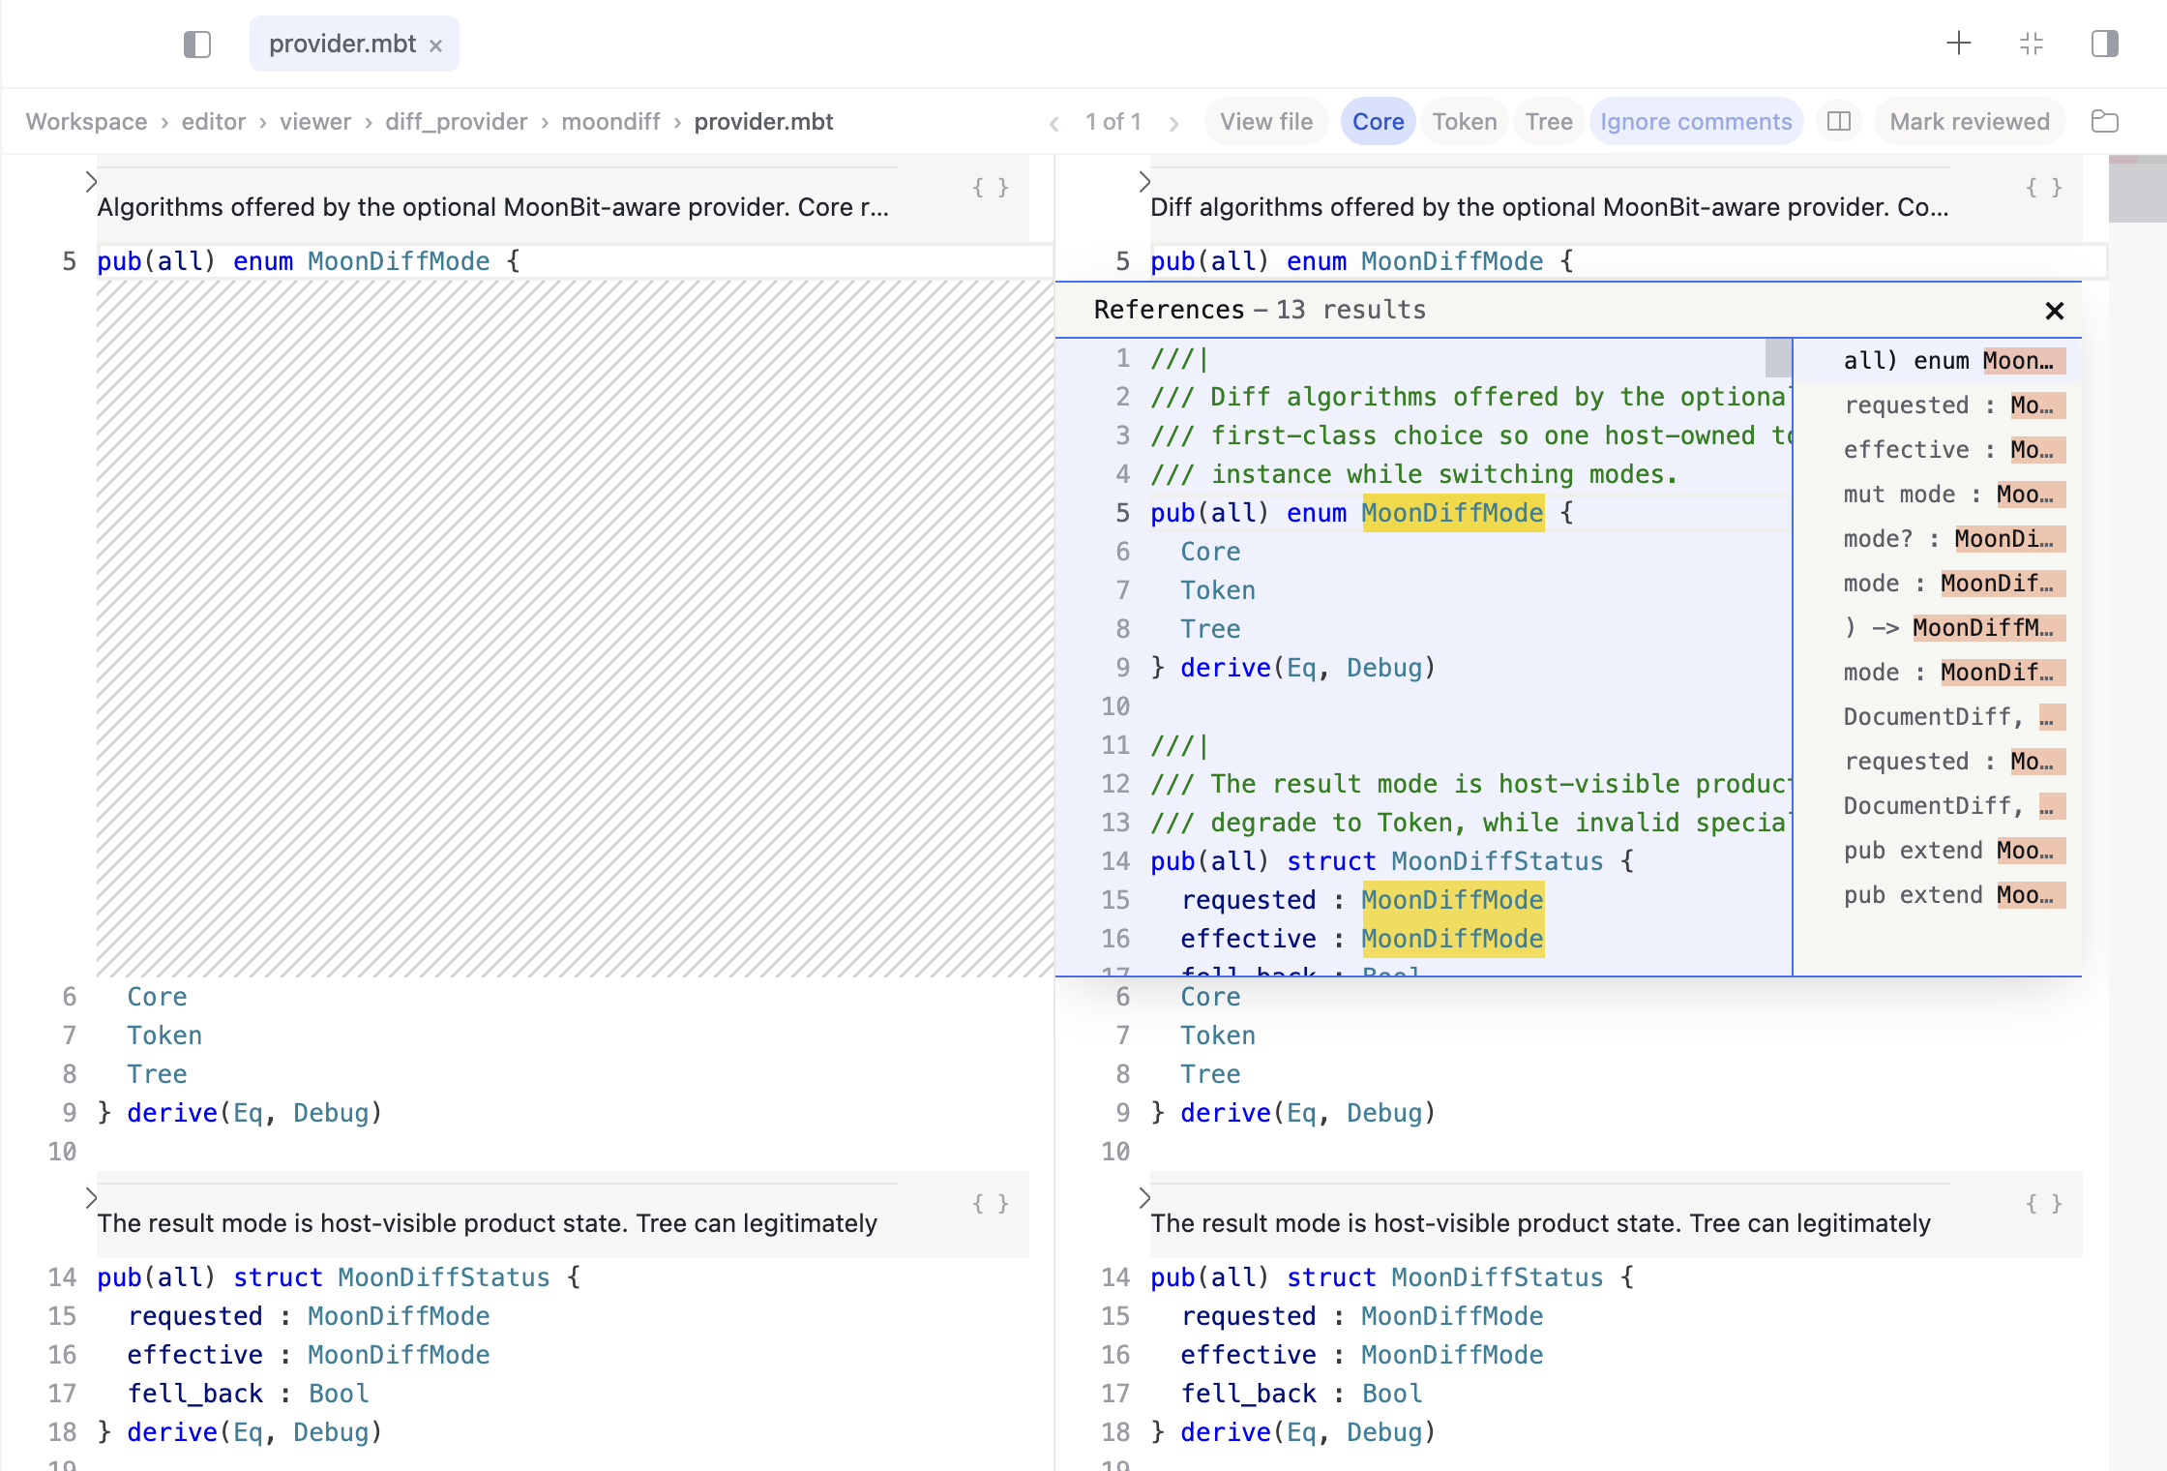The height and width of the screenshot is (1471, 2167).
Task: Click Token on right pane line 7
Action: click(x=1218, y=1036)
